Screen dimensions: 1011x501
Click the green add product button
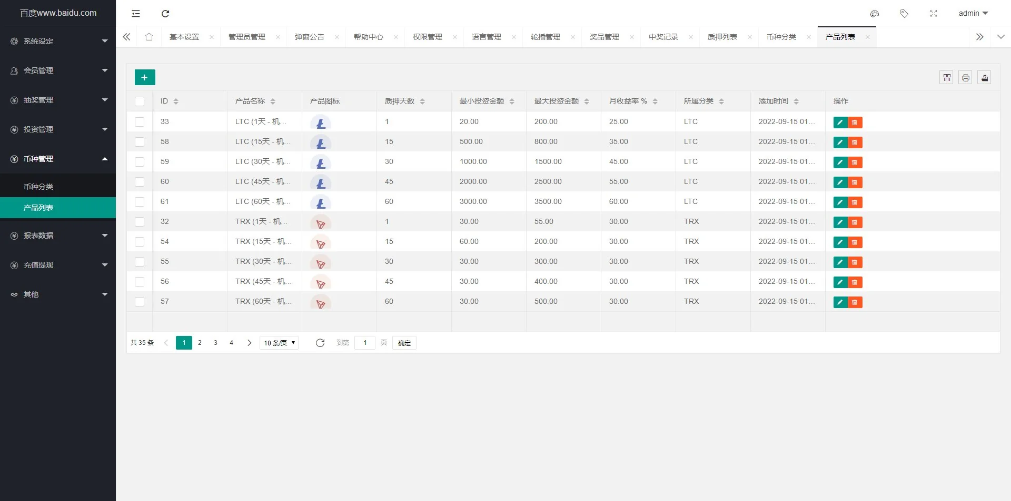(x=145, y=77)
